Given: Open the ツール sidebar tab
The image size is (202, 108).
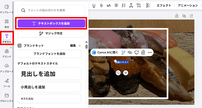Looking at the screenshot, I should (7, 83).
